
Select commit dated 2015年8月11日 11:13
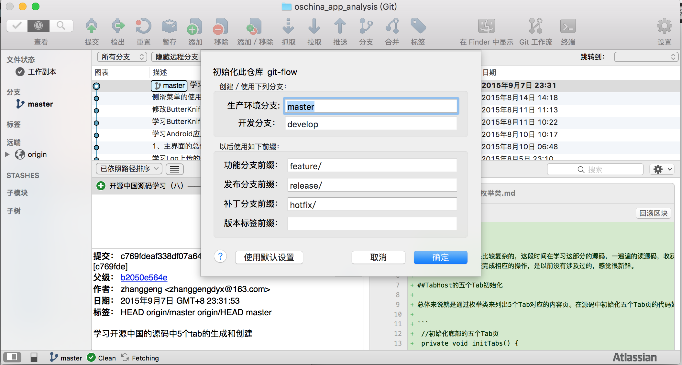[x=520, y=110]
